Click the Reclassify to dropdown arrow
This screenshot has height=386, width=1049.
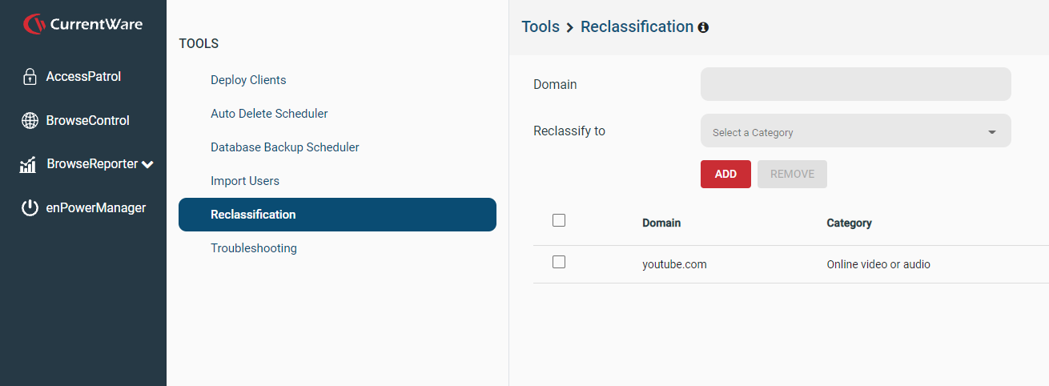(x=991, y=132)
